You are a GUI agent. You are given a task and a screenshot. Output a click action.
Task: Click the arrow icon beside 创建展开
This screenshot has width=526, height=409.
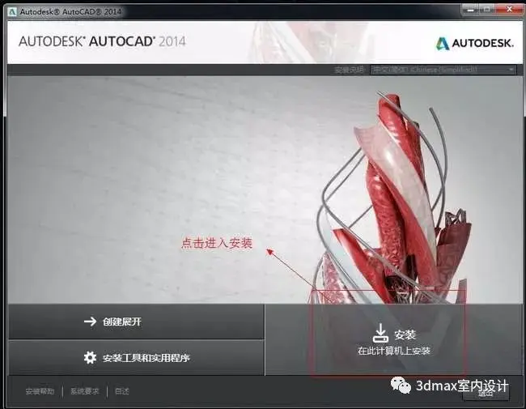(x=90, y=322)
